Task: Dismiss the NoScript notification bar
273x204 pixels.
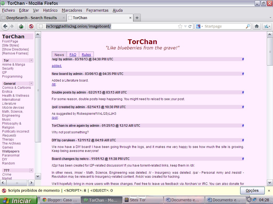Action: [x=269, y=190]
